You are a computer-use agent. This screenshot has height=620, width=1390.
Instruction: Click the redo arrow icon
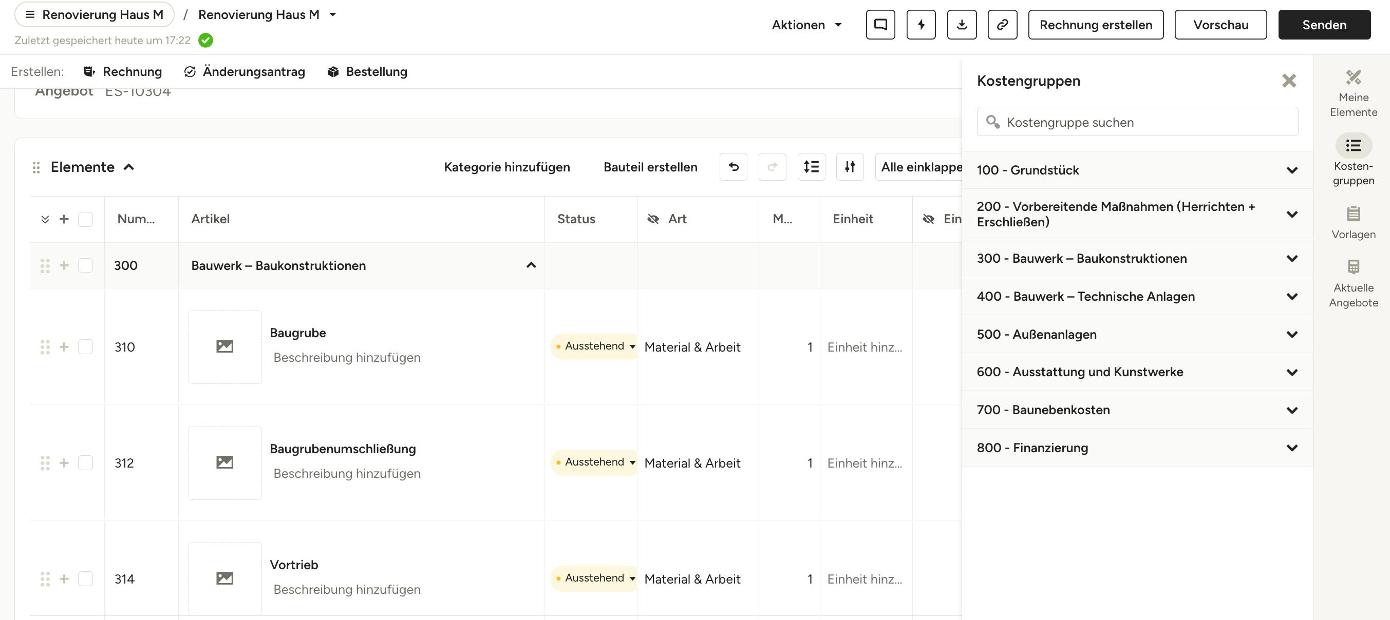pyautogui.click(x=772, y=167)
